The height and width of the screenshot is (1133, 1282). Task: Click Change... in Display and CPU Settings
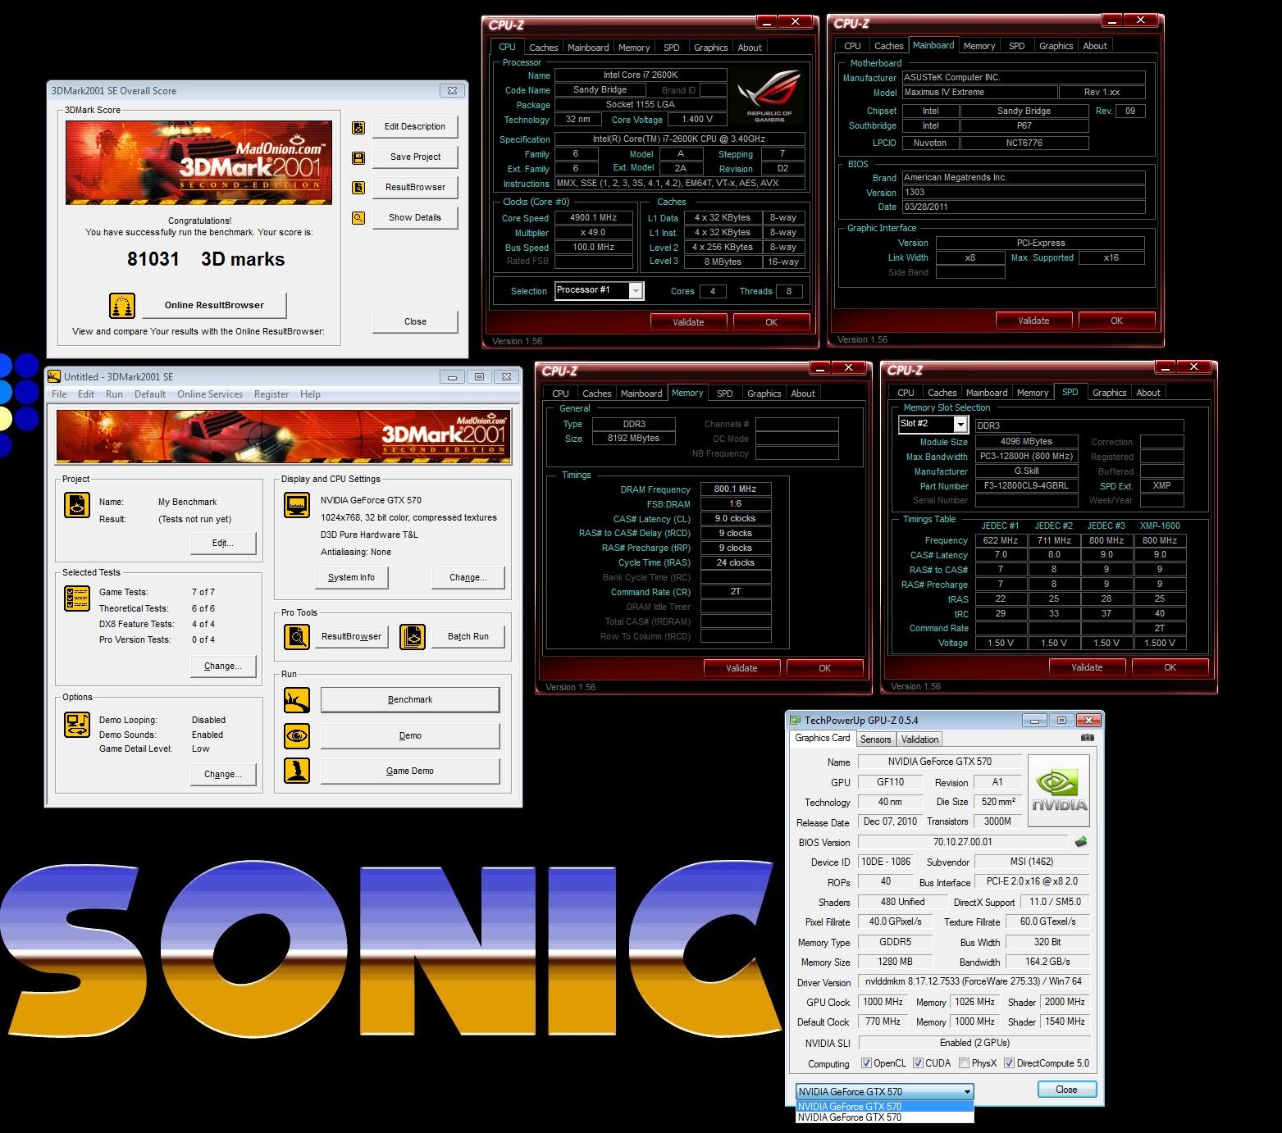(x=468, y=578)
